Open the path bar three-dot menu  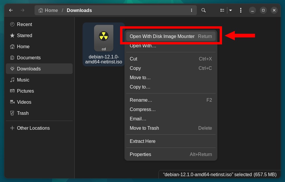coord(191,10)
